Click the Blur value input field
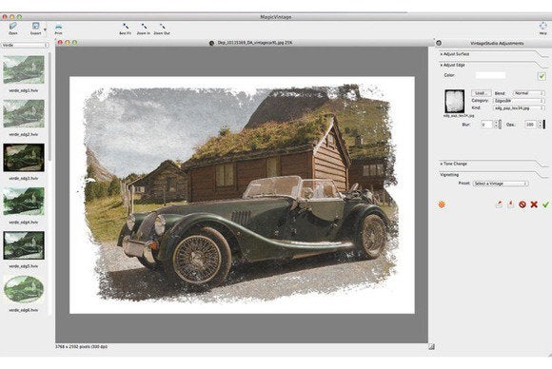This screenshot has height=369, width=552. tap(487, 125)
